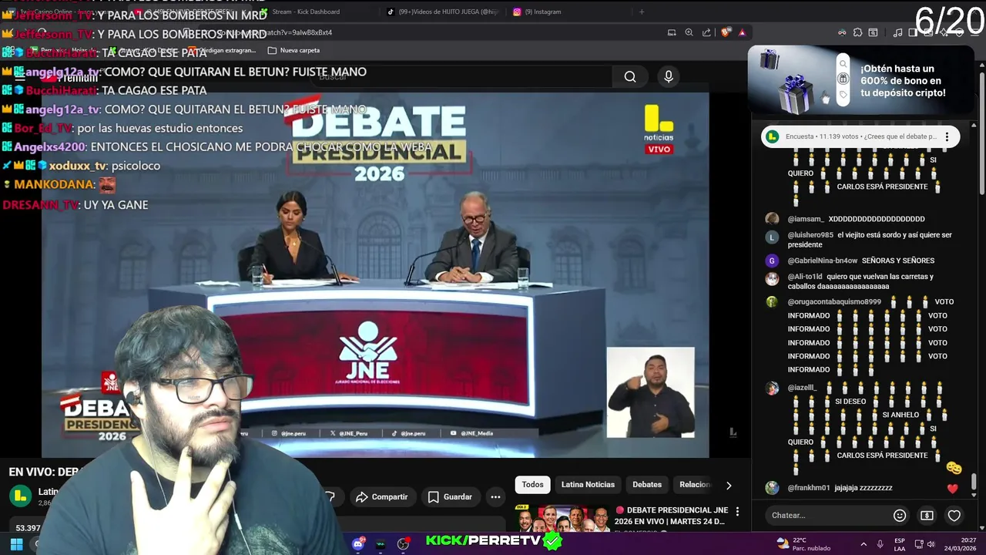Click the browser zoom magnifier icon

click(689, 32)
